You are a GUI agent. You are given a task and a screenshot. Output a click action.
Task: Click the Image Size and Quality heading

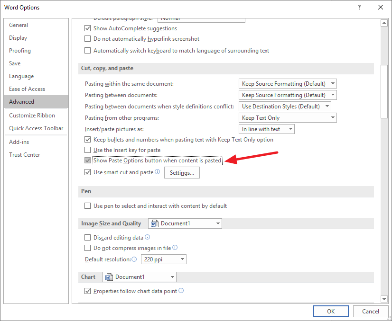(x=111, y=223)
